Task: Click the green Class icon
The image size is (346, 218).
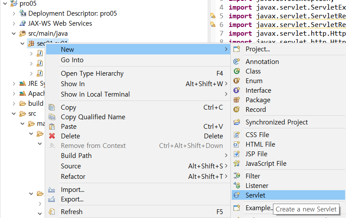Action: 236,71
